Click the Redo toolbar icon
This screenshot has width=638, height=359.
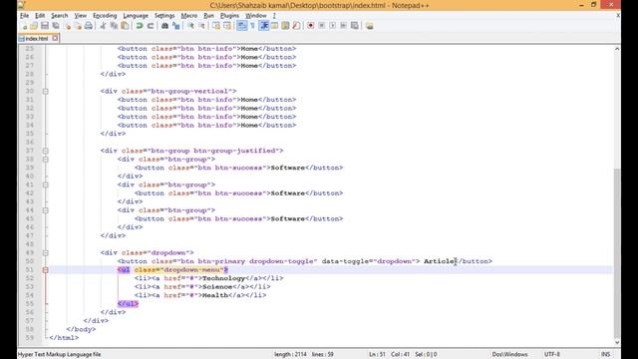[151, 26]
